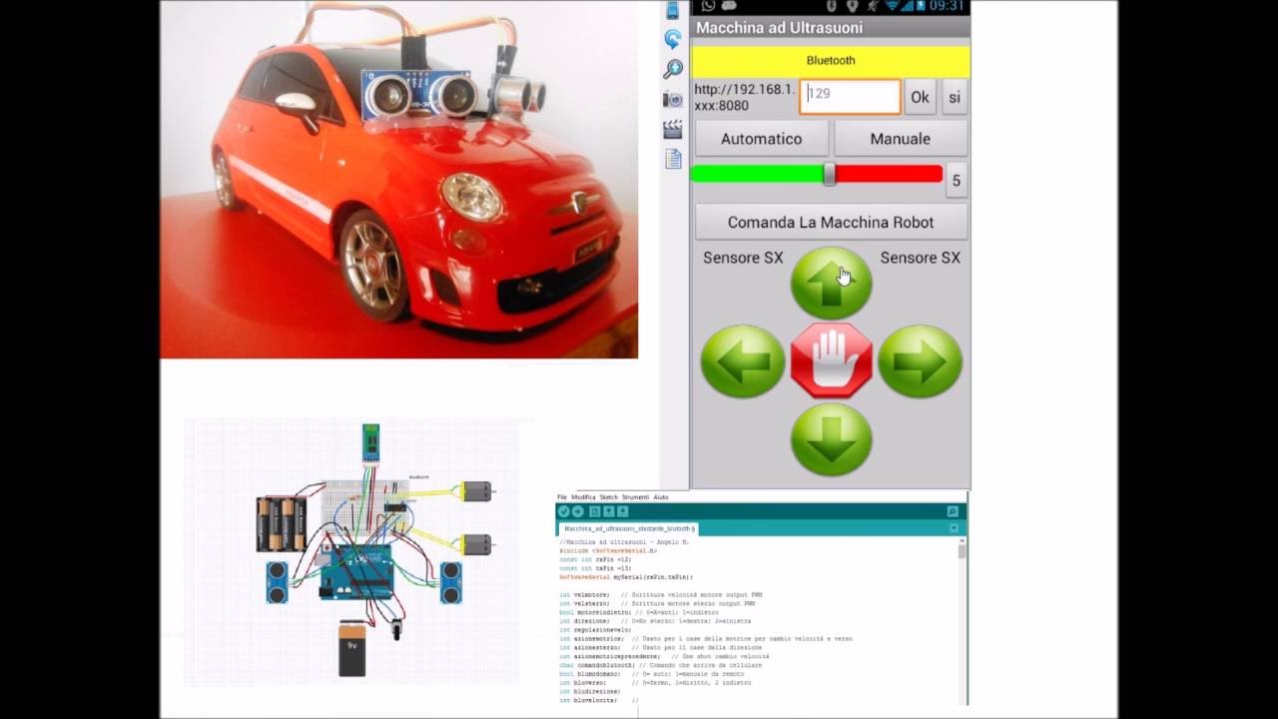
Task: Click the left Sensore SX label
Action: pos(743,258)
